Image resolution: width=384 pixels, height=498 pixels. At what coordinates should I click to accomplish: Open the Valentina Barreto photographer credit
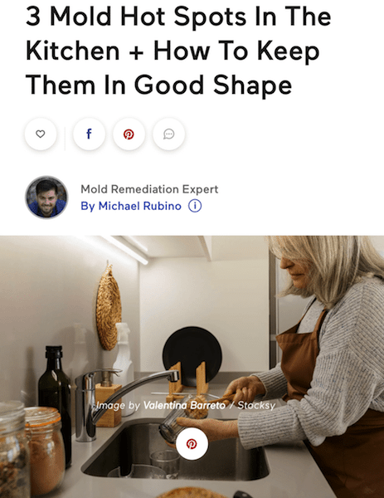point(184,405)
